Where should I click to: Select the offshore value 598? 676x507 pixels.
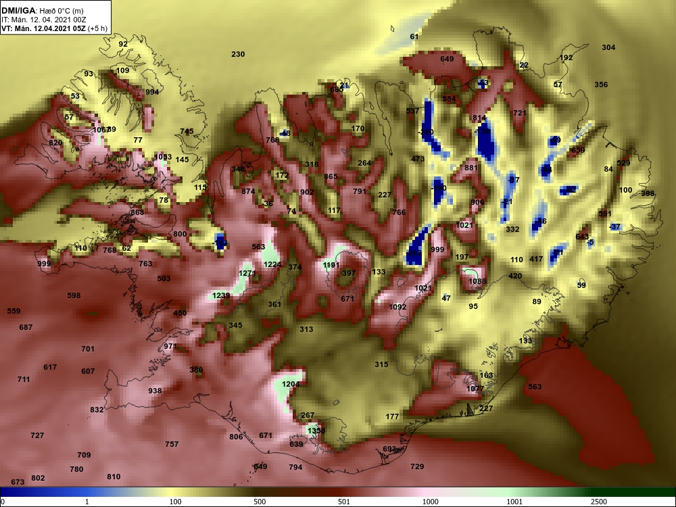(74, 296)
